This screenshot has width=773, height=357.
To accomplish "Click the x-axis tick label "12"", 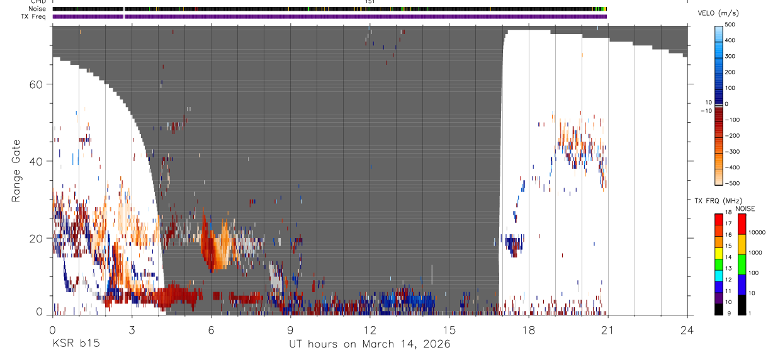I will pyautogui.click(x=370, y=329).
